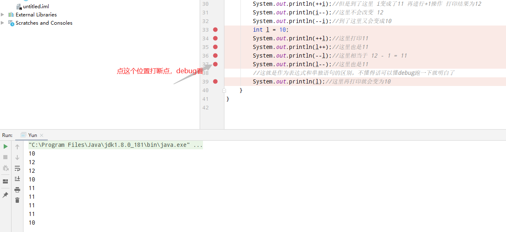Viewport: 506px width, 232px height.
Task: Pin the Run tab with pin icon
Action: [5, 195]
